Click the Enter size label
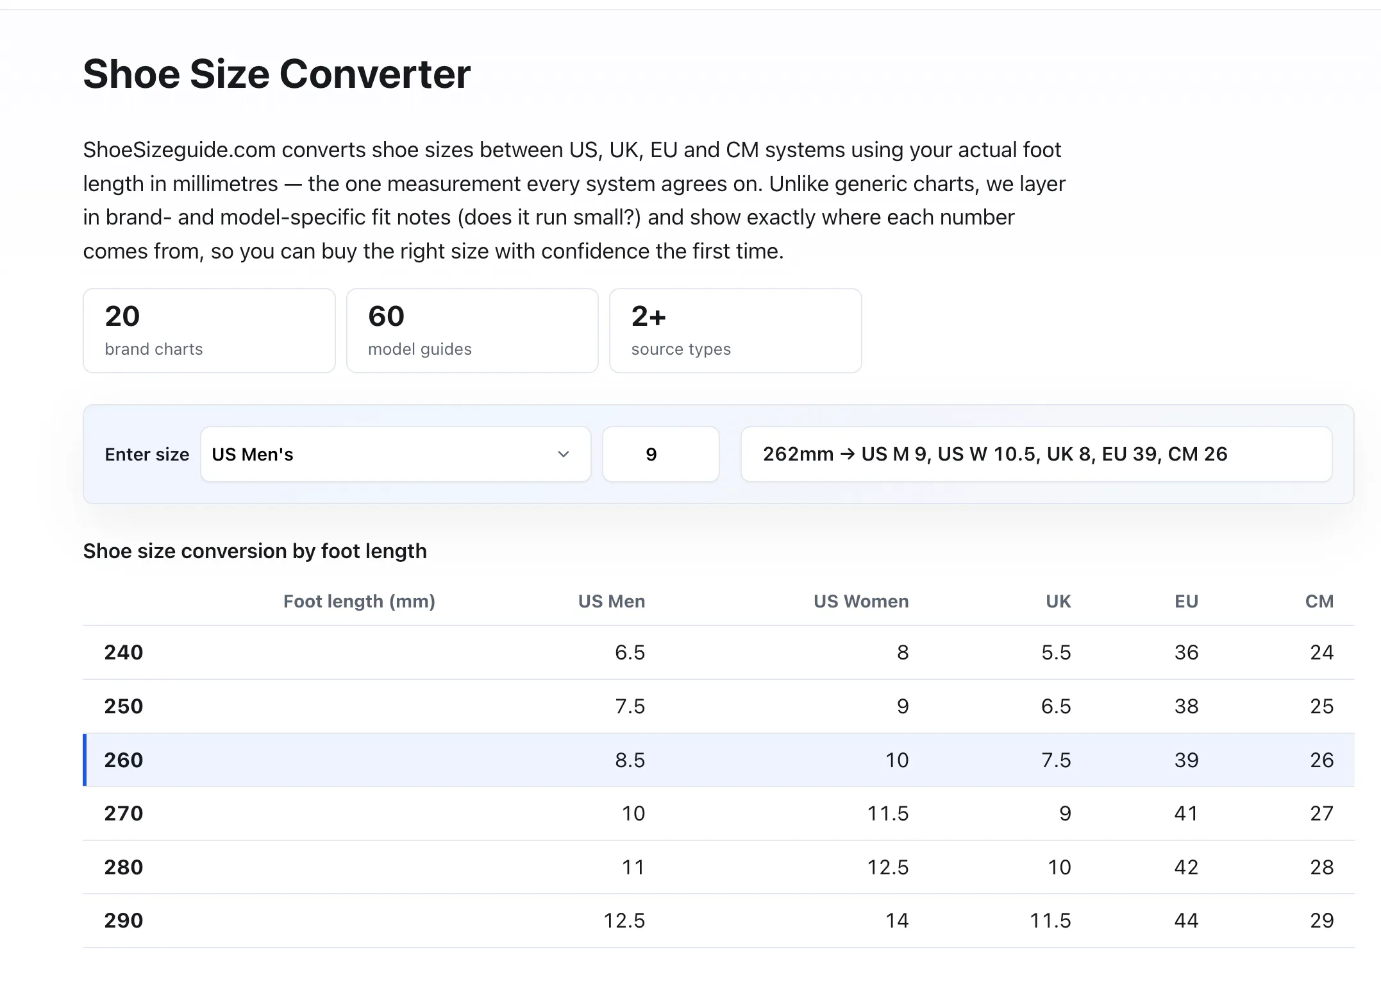 tap(147, 454)
